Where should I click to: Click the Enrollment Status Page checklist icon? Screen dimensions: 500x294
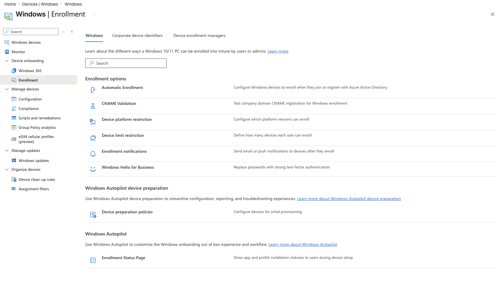(93, 260)
